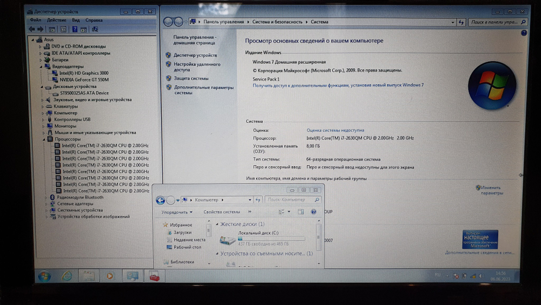Open the Справка menu
Image resolution: width=541 pixels, height=305 pixels.
[x=94, y=20]
